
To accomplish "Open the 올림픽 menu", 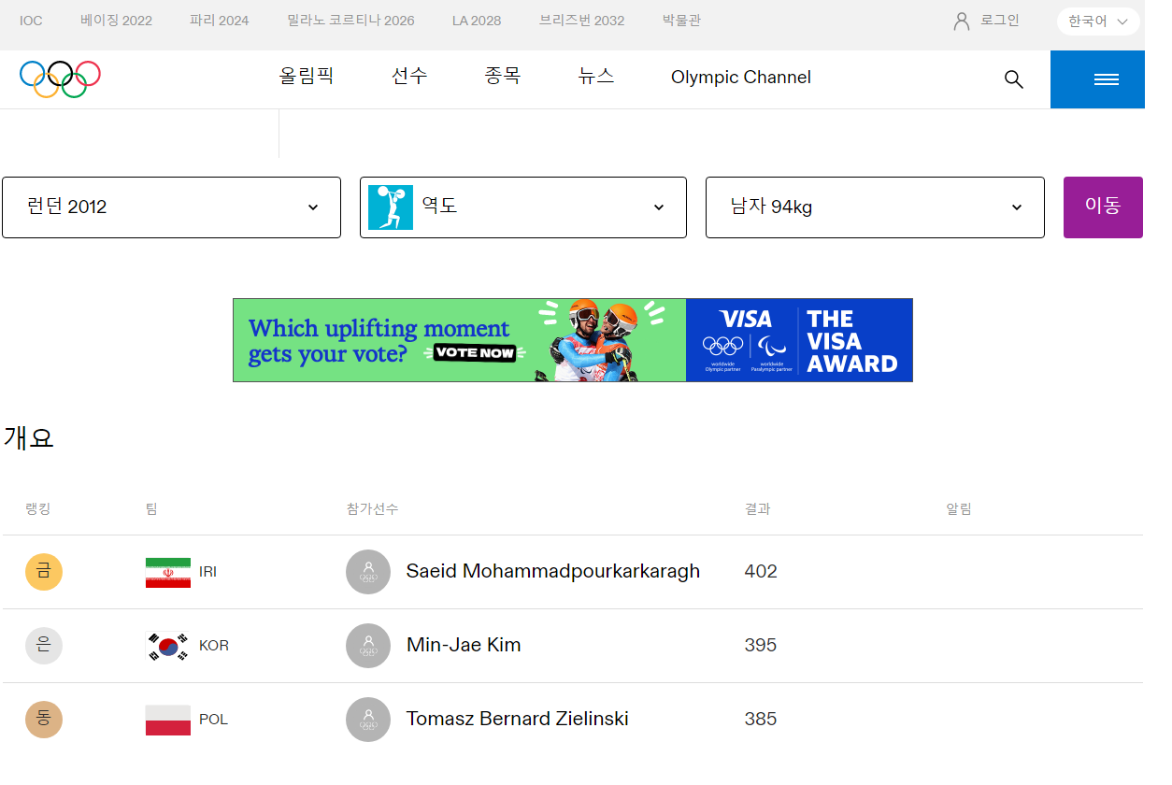I will pyautogui.click(x=307, y=77).
